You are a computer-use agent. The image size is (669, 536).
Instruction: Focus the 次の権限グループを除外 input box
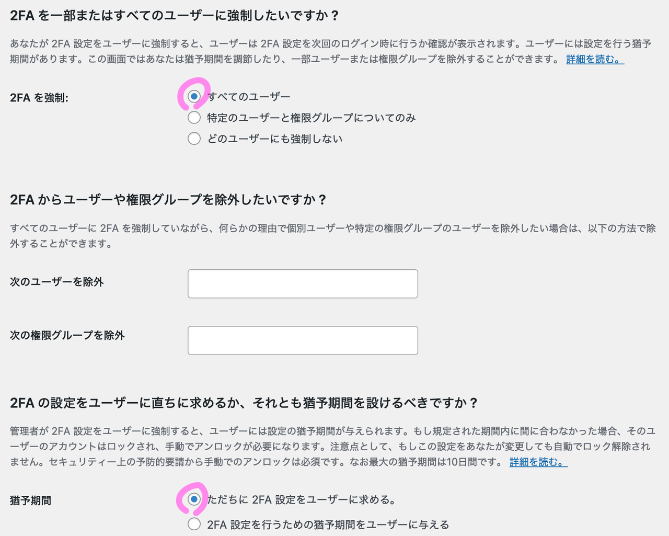303,340
